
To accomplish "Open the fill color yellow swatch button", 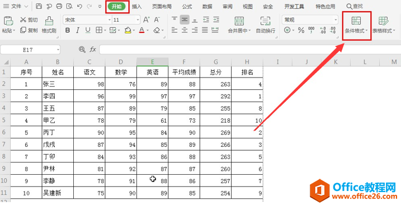I will coord(128,30).
